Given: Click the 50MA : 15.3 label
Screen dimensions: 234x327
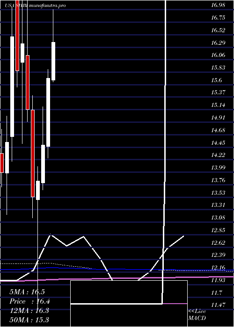Looking at the screenshot, I should click(29, 320).
